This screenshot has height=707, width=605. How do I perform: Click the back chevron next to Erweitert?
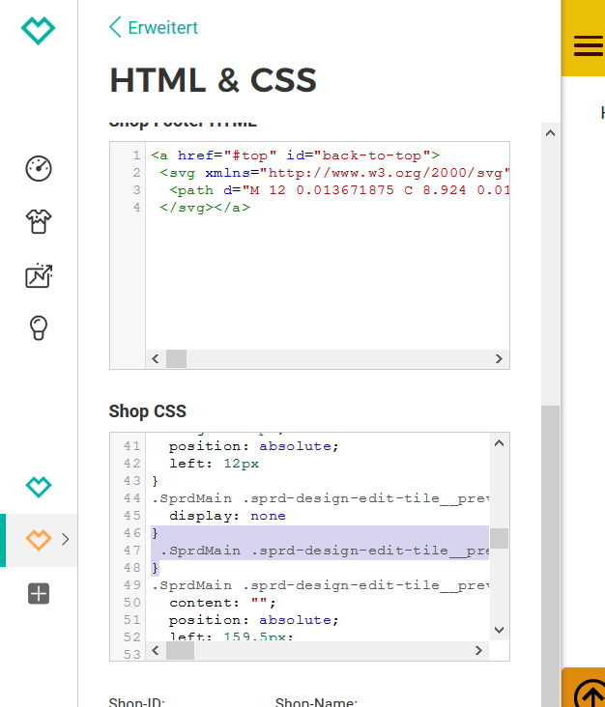[x=116, y=27]
